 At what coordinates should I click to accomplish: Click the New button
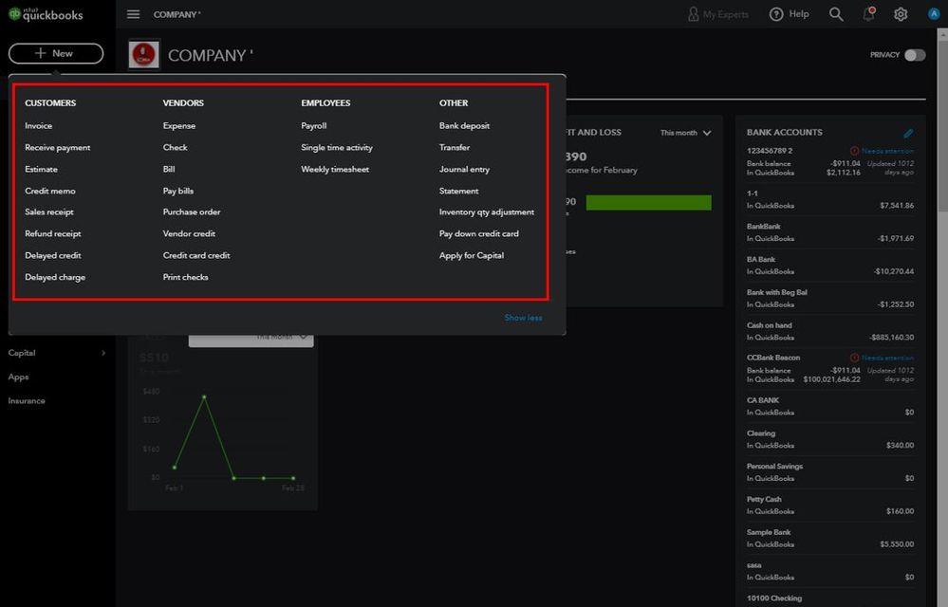(55, 54)
